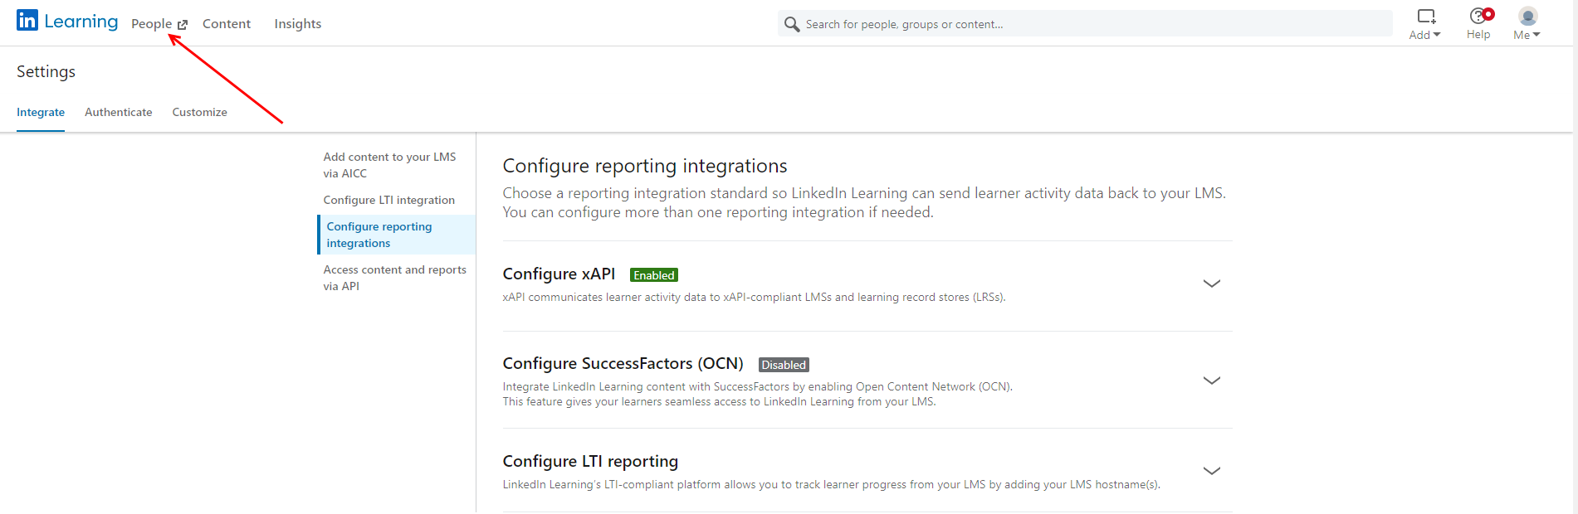1578x514 pixels.
Task: Select Configure LTI integration in sidebar
Action: (x=389, y=200)
